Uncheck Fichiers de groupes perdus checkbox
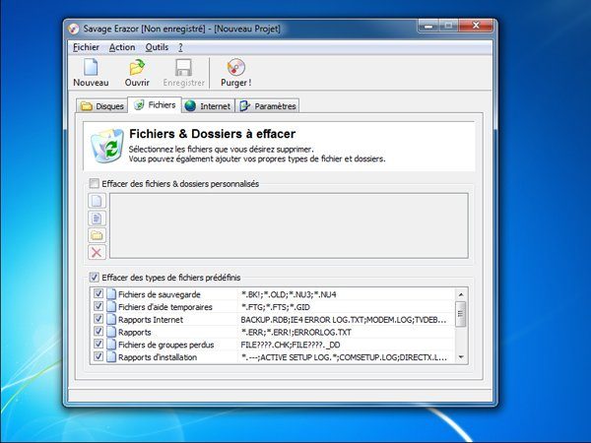 [98, 344]
